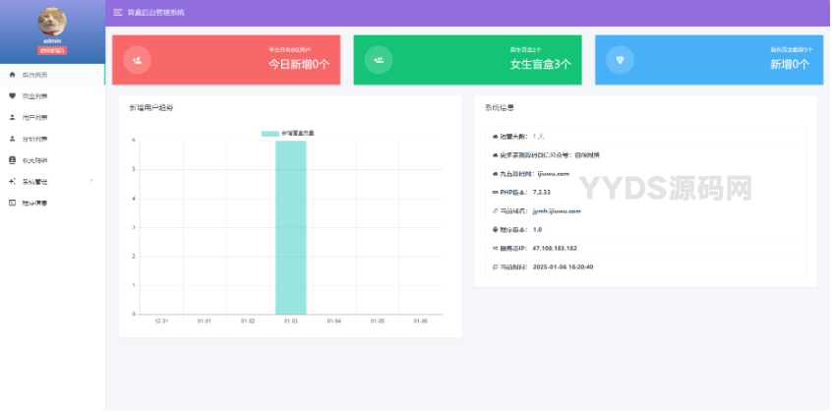The height and width of the screenshot is (413, 832).
Task: Click the 2025-01-06 16:20:40 time value
Action: point(563,267)
